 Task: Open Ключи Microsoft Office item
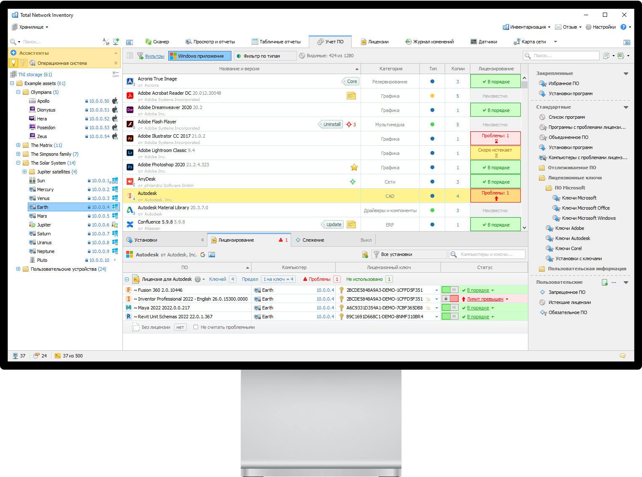586,208
